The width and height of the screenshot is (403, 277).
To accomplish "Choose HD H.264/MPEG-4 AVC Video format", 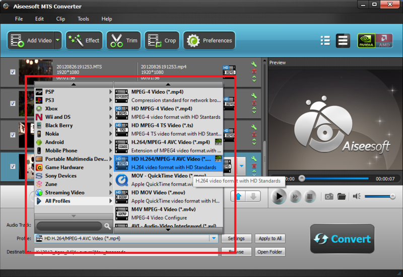I will (168, 163).
